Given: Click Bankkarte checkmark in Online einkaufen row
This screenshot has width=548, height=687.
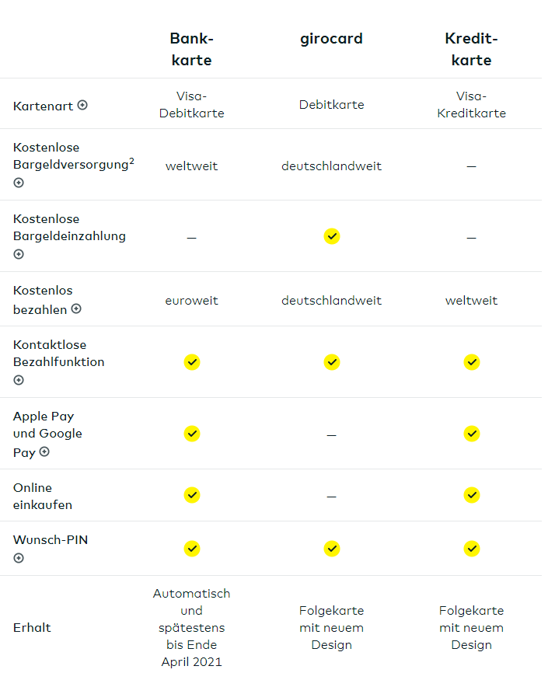Looking at the screenshot, I should 192,495.
